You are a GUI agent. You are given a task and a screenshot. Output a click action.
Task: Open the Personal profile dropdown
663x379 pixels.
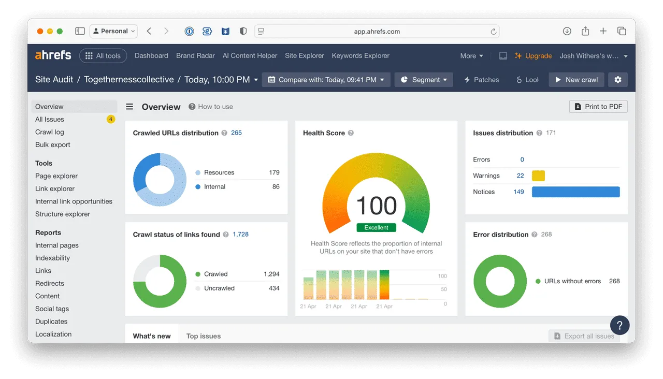[113, 31]
